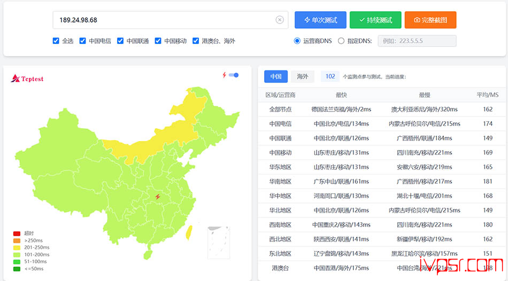
Task: Click 辽宁盘锦/移动/143ms cell
Action: (341, 253)
